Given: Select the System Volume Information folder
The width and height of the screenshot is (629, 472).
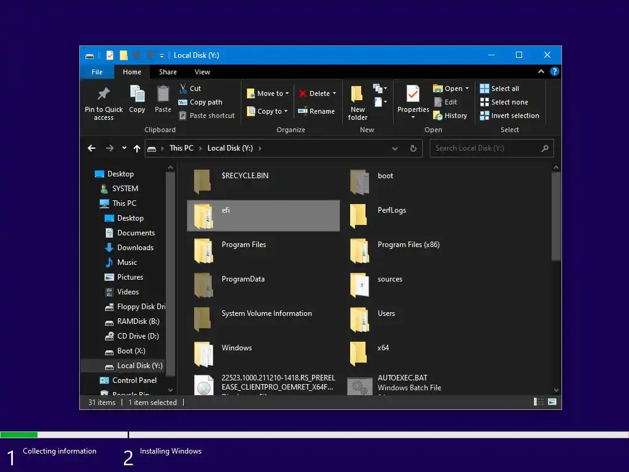Looking at the screenshot, I should click(x=264, y=320).
